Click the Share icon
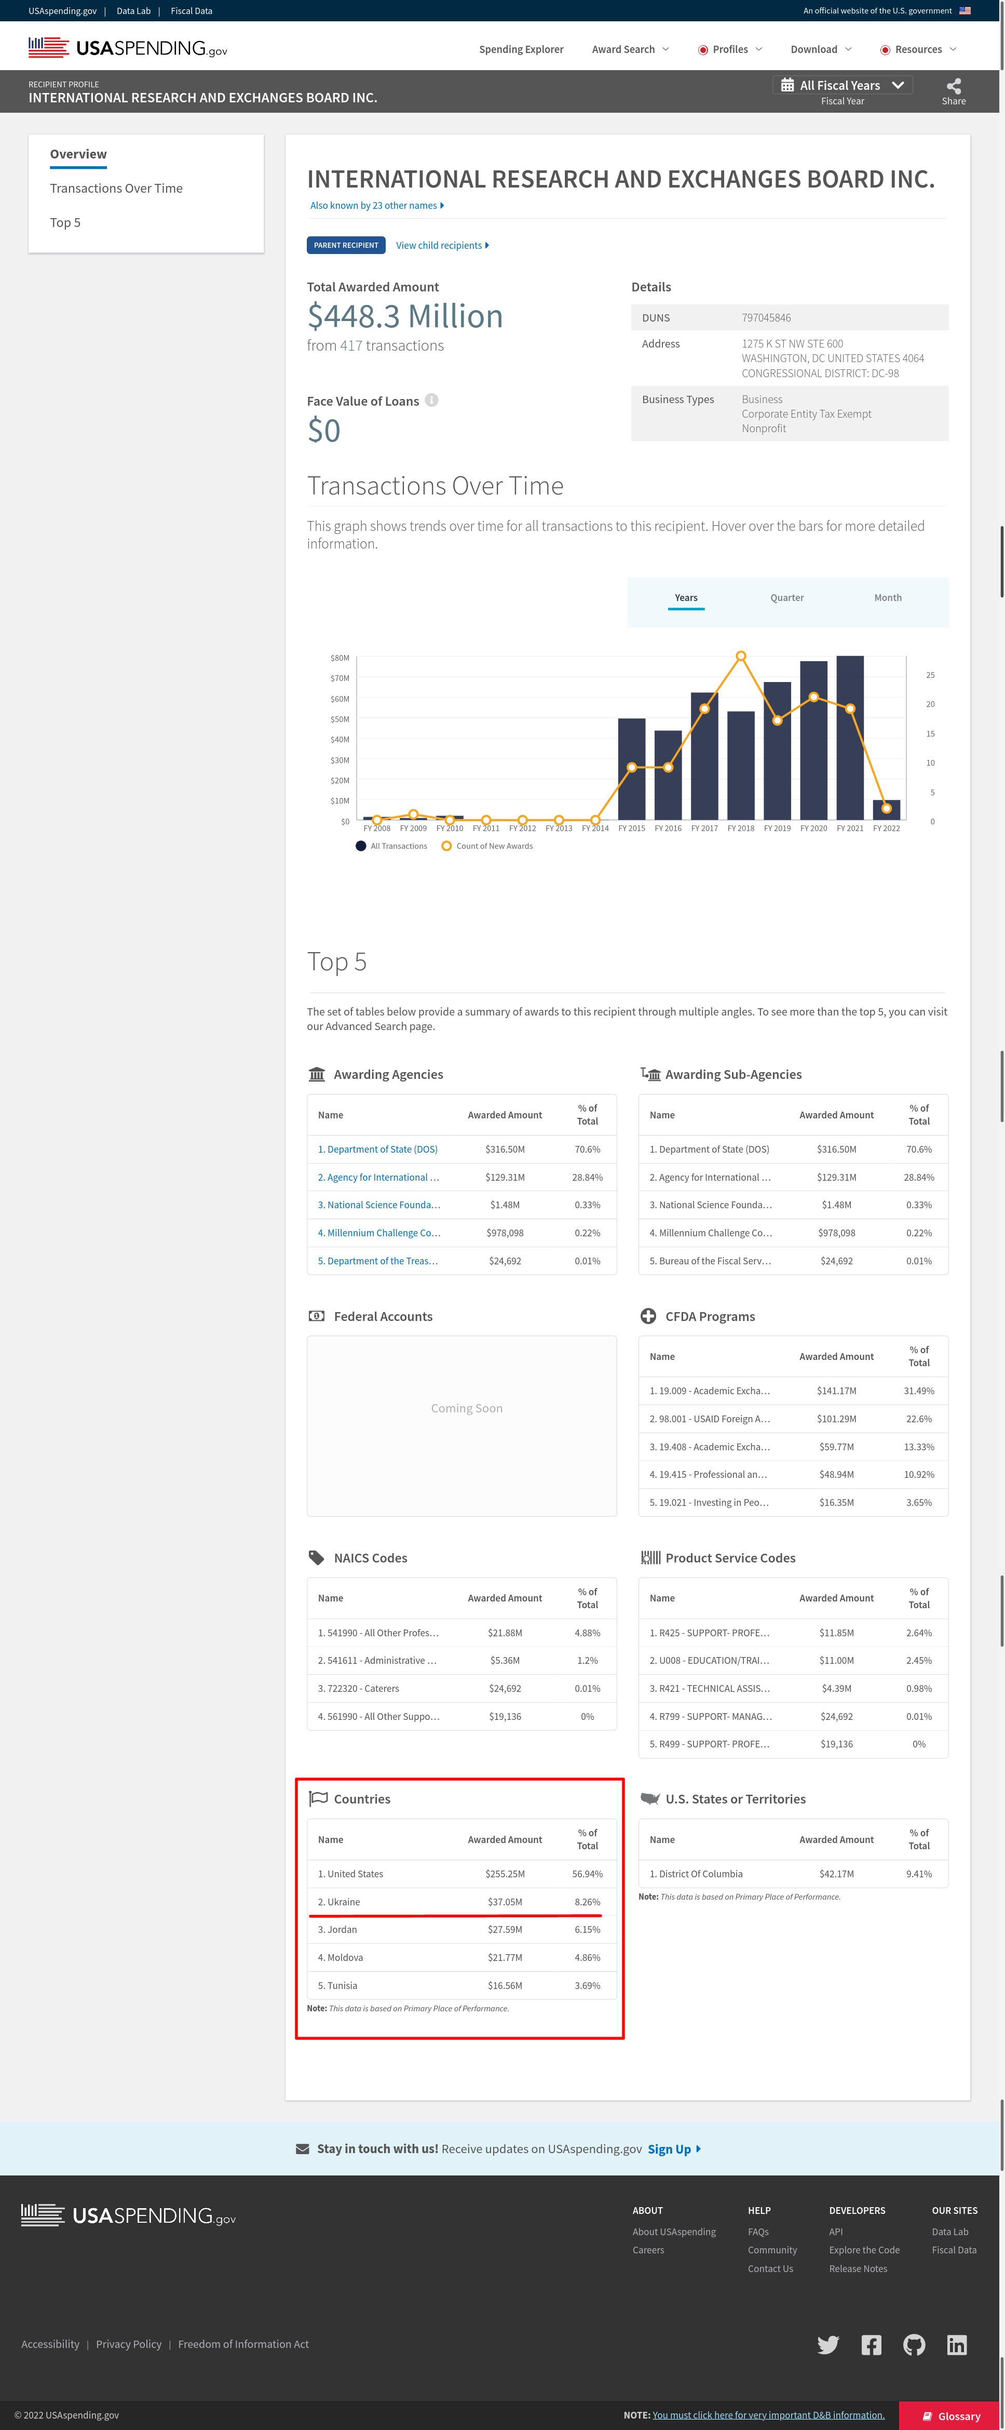 [x=953, y=85]
